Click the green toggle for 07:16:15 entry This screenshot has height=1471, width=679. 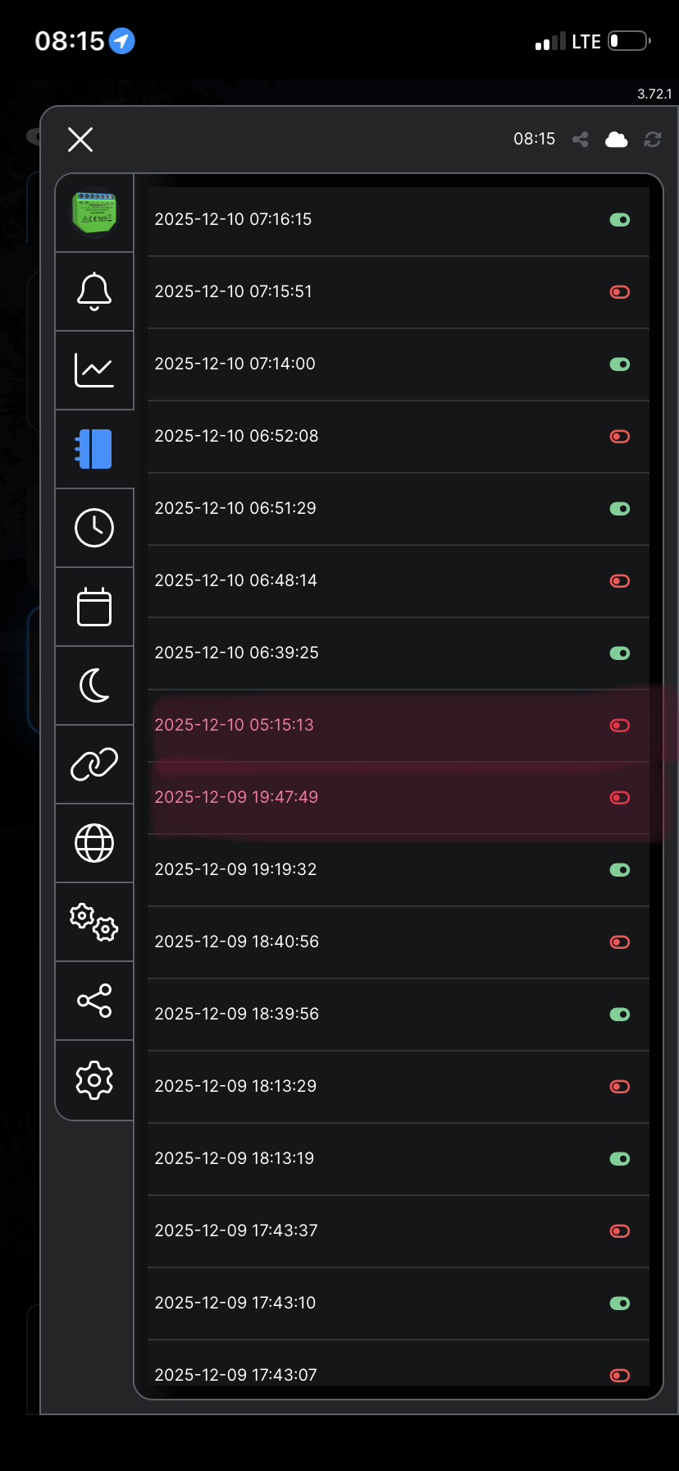click(x=620, y=220)
